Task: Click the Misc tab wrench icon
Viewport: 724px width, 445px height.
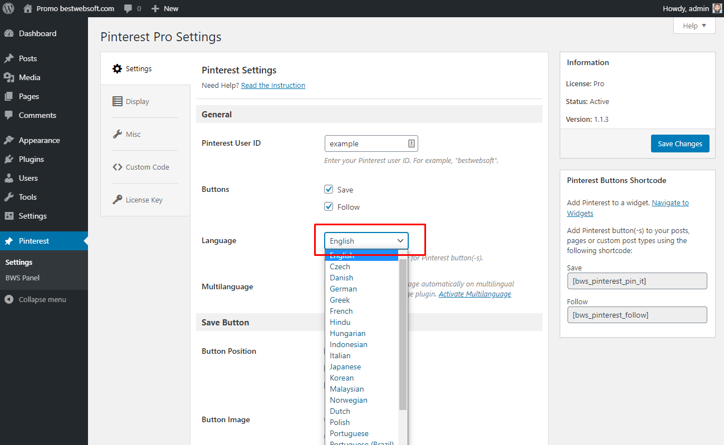Action: click(x=117, y=134)
